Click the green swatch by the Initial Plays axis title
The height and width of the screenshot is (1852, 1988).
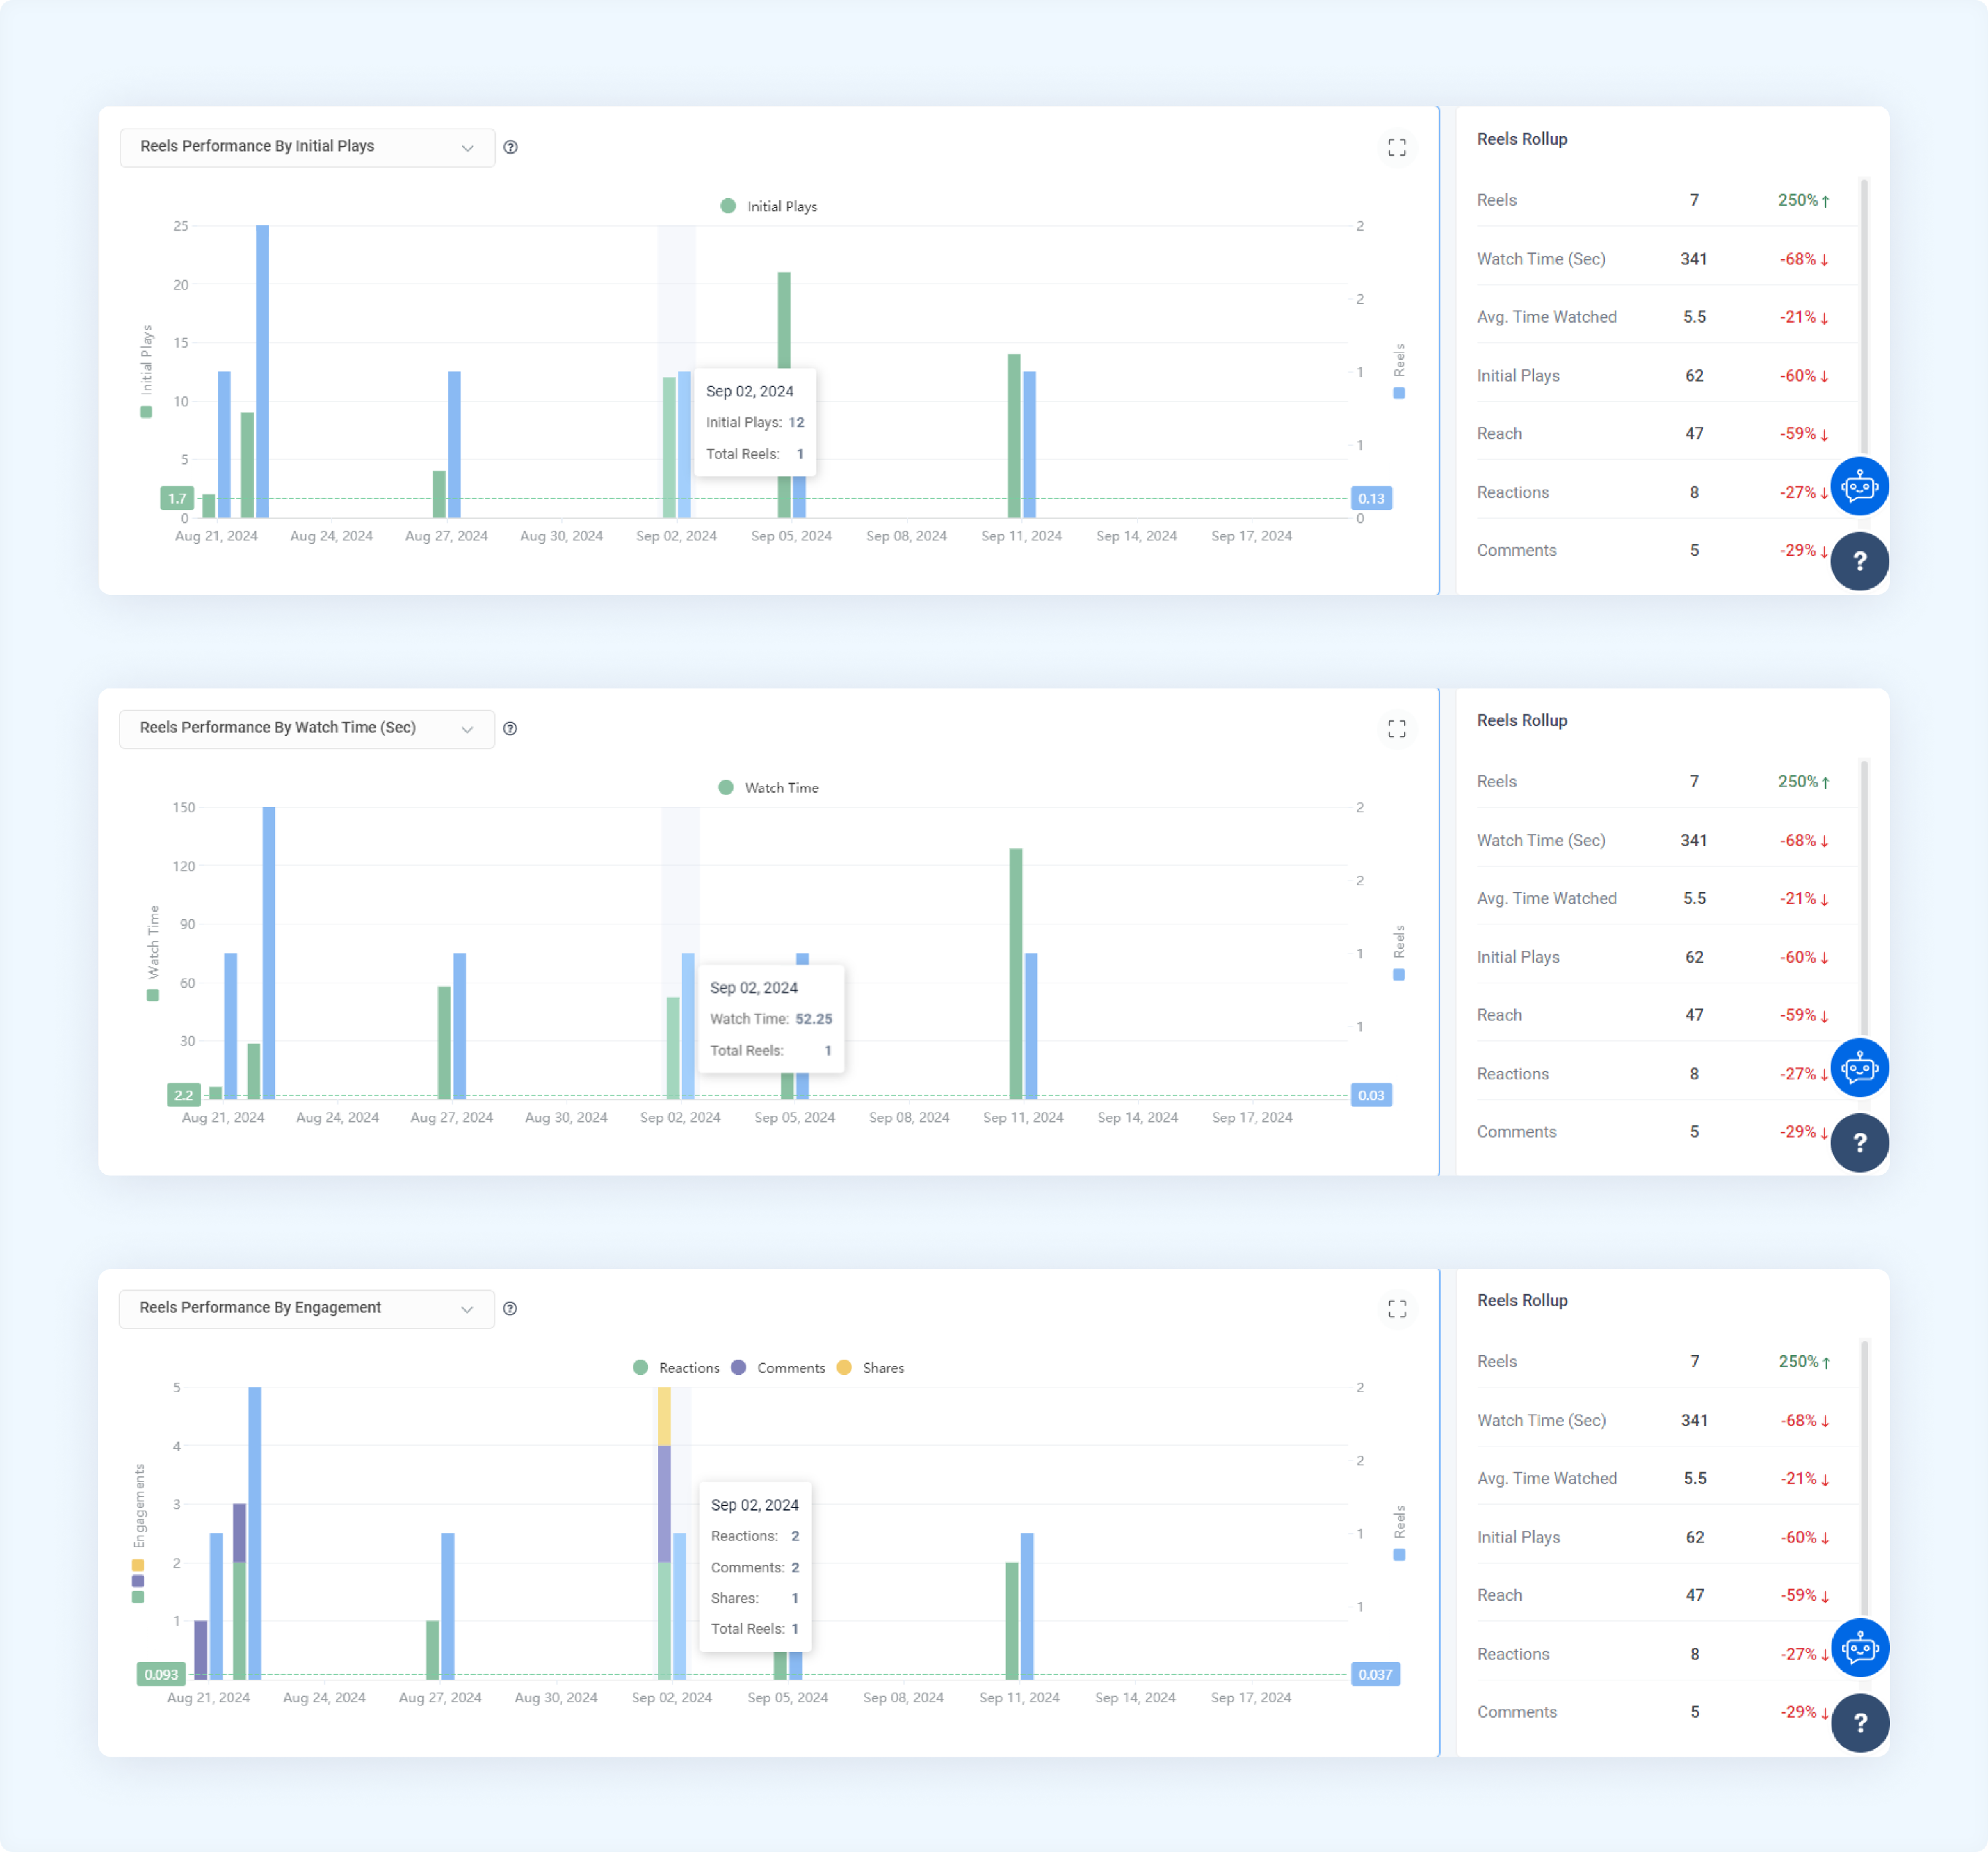pos(146,412)
